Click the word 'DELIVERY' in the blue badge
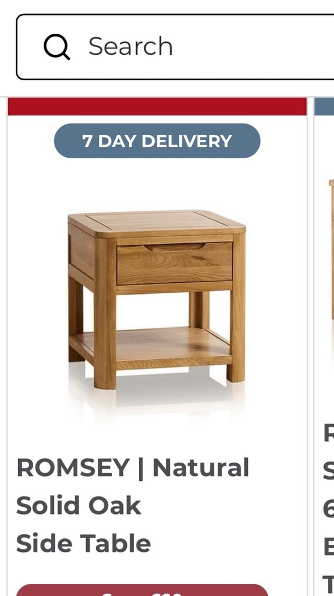This screenshot has width=334, height=596. [187, 141]
